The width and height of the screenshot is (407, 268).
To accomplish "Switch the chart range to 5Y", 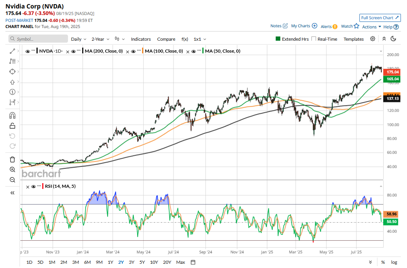I will (x=142, y=262).
